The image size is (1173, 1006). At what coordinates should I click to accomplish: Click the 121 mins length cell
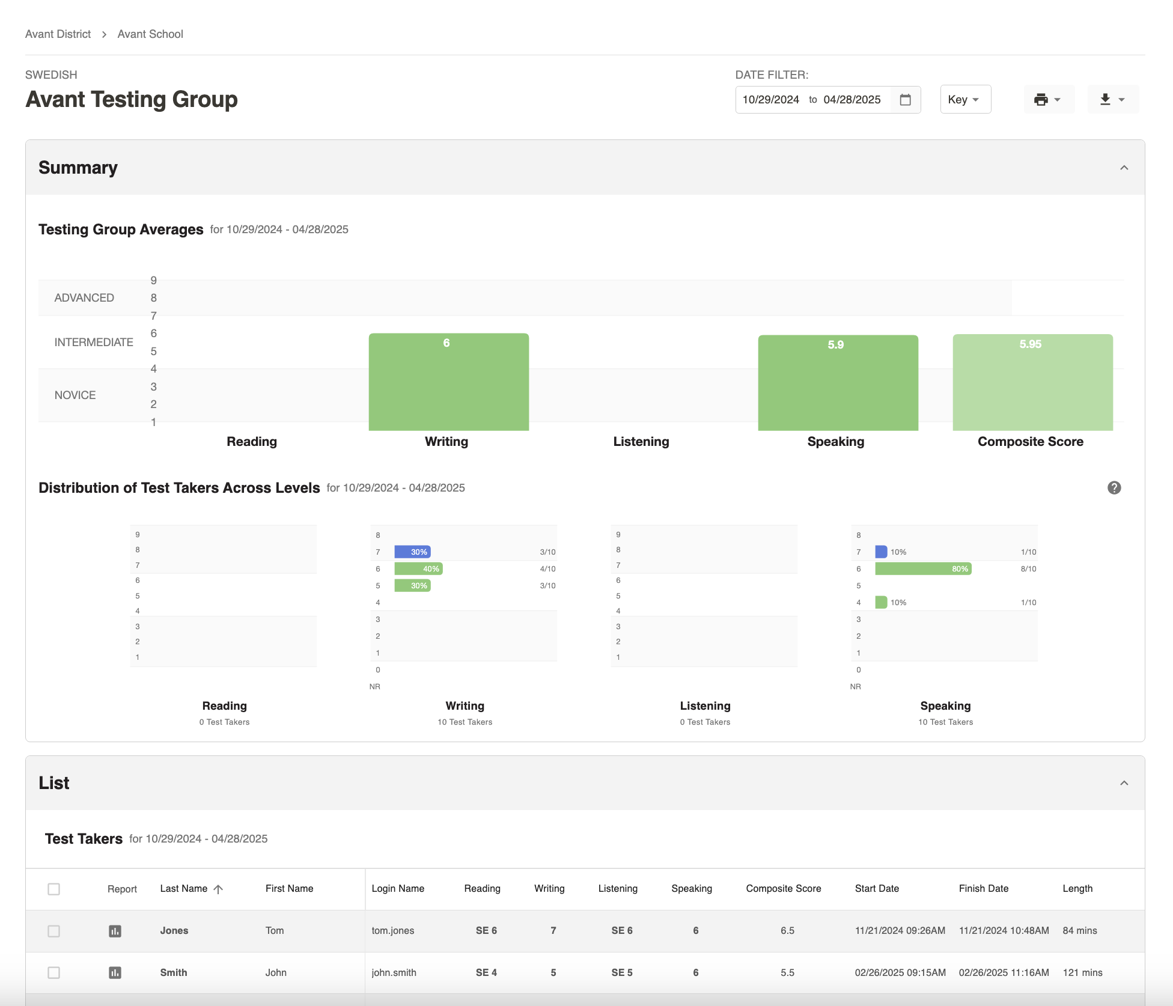tap(1082, 973)
